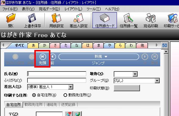Select the さ index tab
The width and height of the screenshot is (179, 116).
pyautogui.click(x=55, y=45)
